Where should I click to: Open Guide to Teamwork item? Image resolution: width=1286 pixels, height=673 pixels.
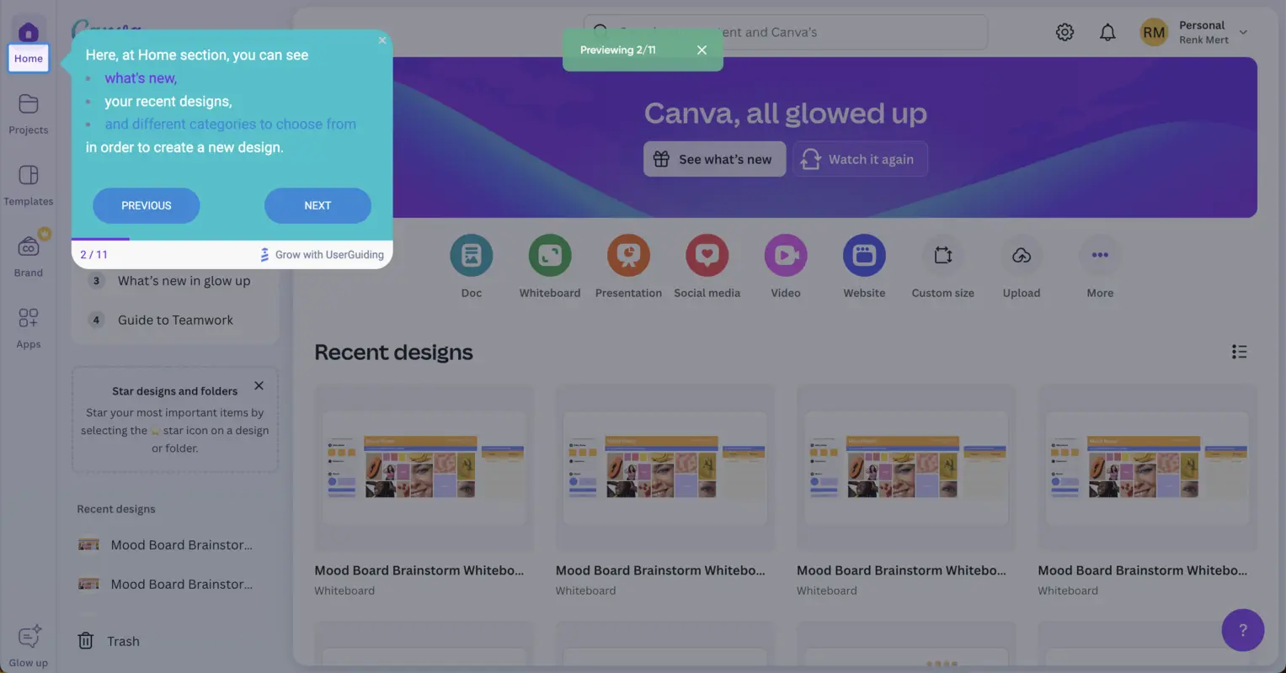point(175,320)
